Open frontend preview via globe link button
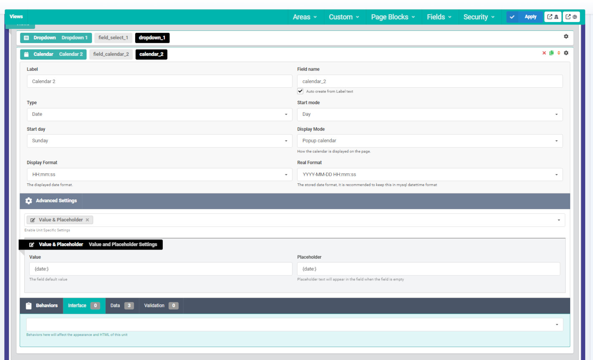The width and height of the screenshot is (593, 360). (571, 17)
